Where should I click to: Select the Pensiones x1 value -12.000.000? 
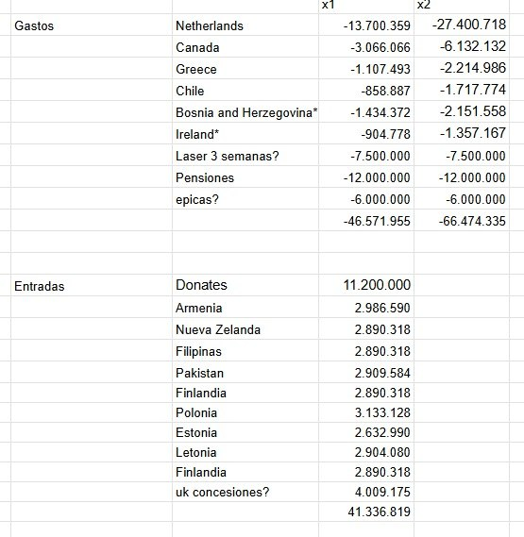[x=366, y=176]
